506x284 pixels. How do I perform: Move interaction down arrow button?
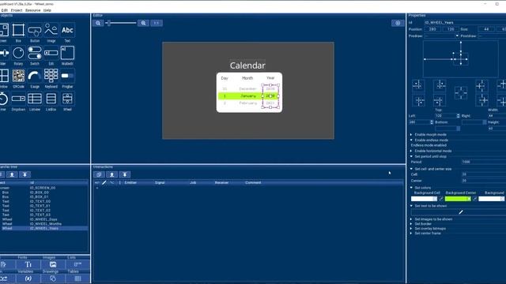125,174
